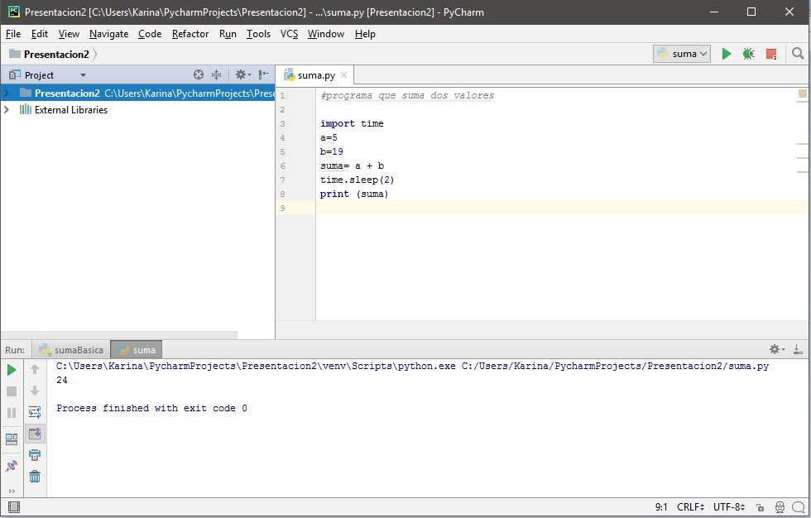Screen dimensions: 811x518
Task: Soft-wrap console output via wrap icon
Action: (35, 411)
